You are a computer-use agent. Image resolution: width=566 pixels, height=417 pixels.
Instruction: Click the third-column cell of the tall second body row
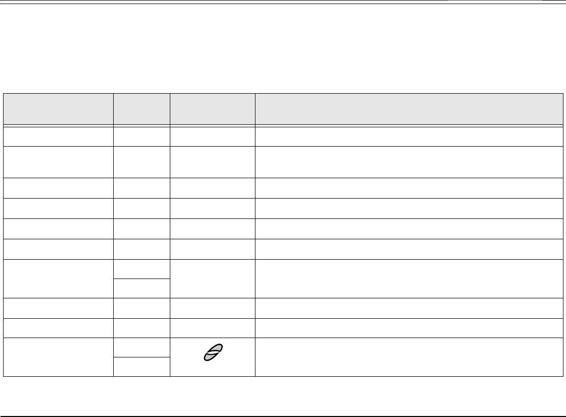click(213, 162)
